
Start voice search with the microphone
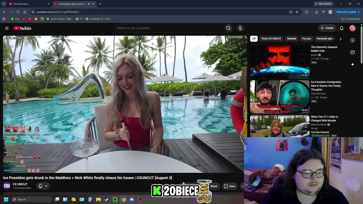pos(240,28)
